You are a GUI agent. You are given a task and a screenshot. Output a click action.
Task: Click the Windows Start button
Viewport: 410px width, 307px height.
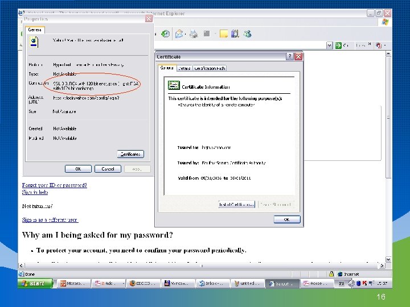(x=35, y=283)
